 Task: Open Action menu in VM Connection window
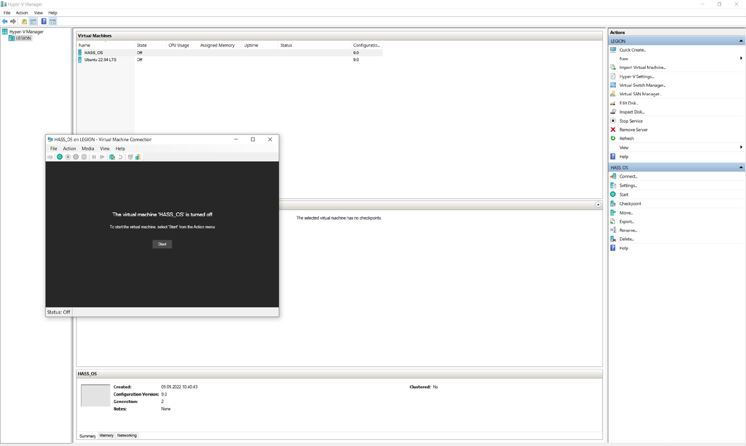pos(70,149)
